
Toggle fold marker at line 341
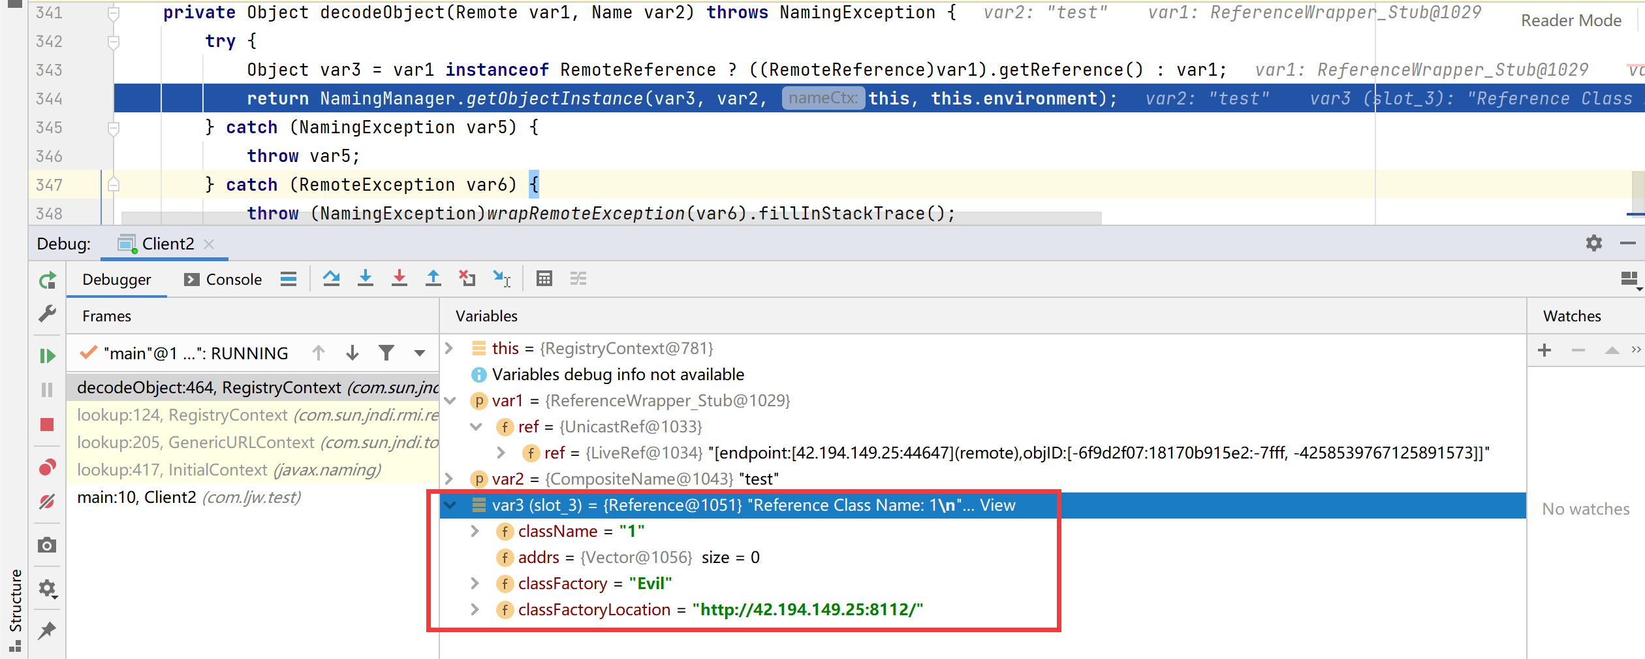[113, 13]
